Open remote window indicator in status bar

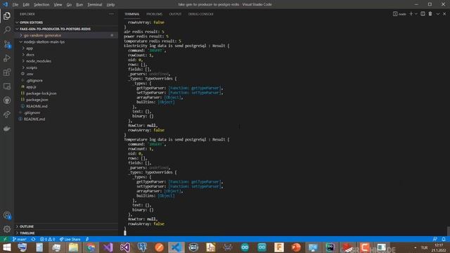click(5, 239)
